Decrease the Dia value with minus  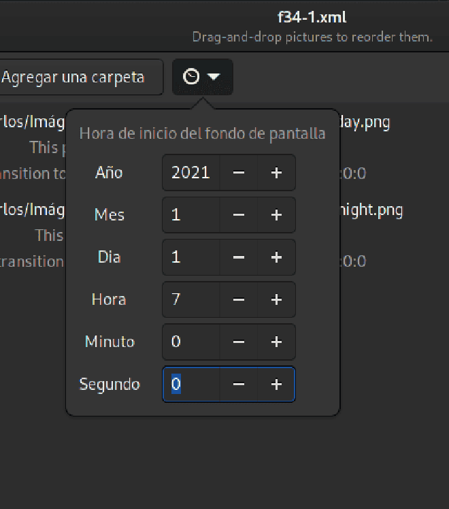click(x=239, y=257)
